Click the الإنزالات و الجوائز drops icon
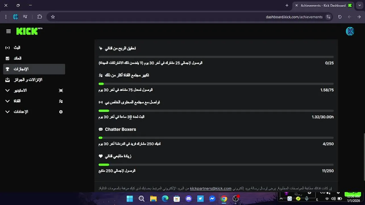This screenshot has width=365, height=205. pyautogui.click(x=7, y=80)
